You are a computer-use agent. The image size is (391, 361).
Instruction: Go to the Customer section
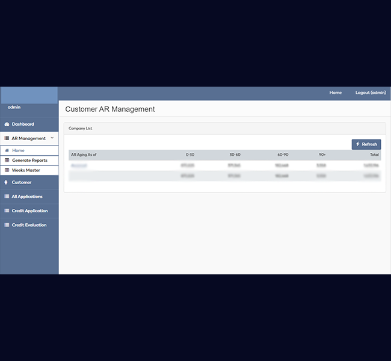[22, 182]
